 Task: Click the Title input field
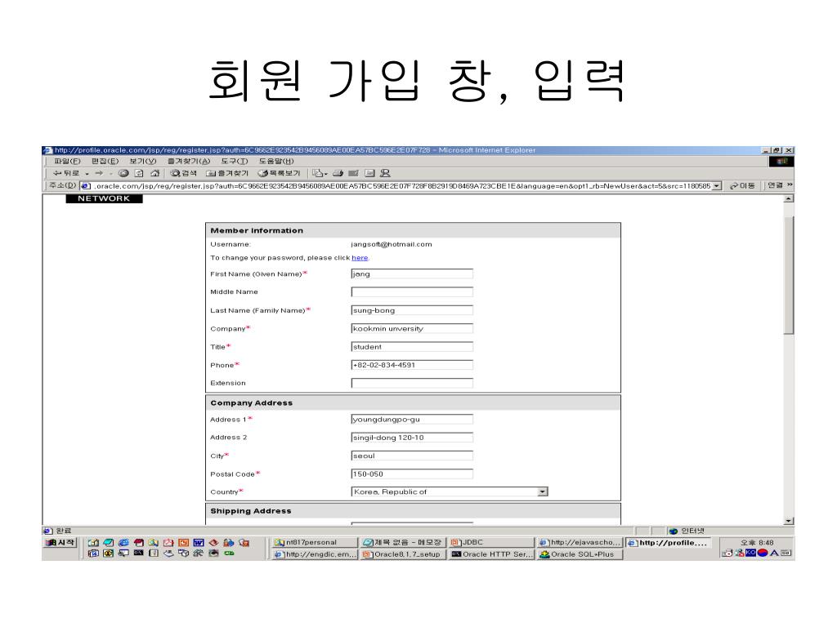(412, 346)
